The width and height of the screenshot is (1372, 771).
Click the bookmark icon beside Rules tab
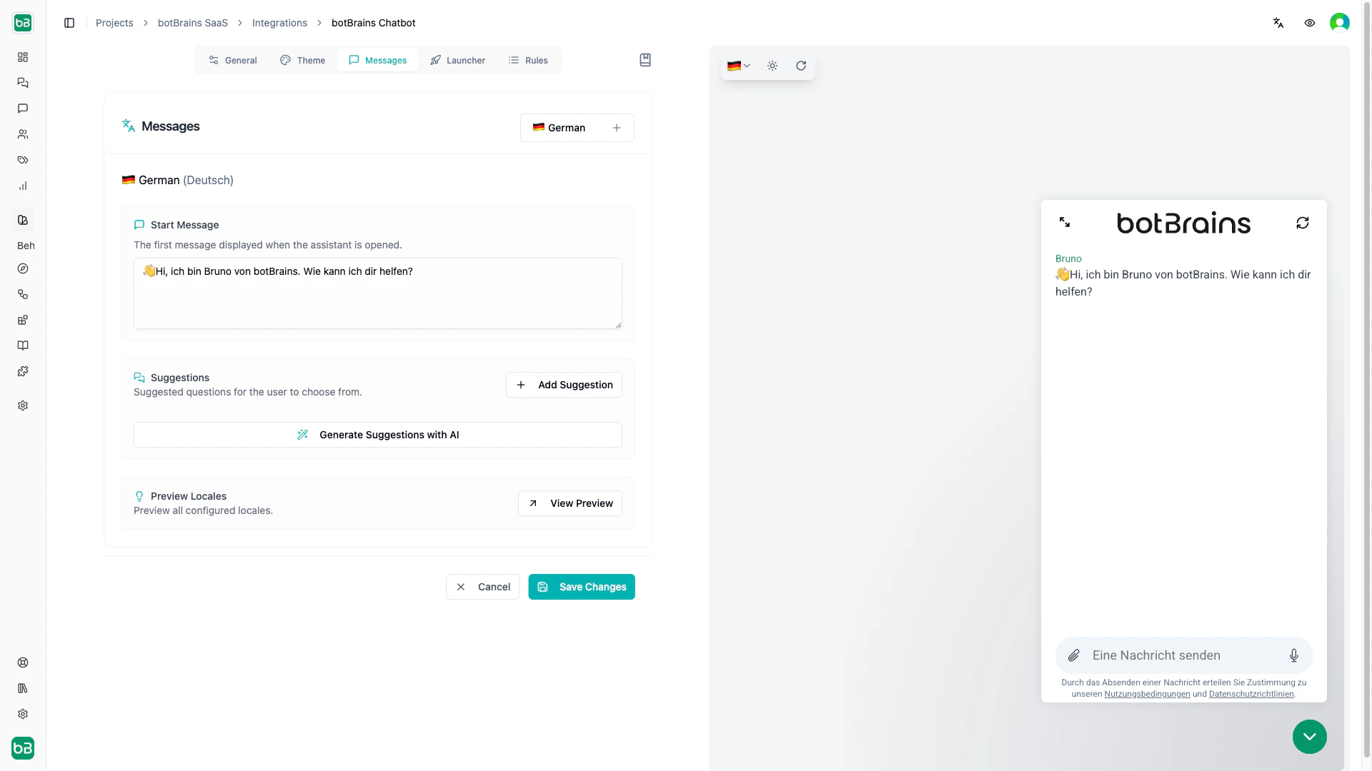click(645, 60)
